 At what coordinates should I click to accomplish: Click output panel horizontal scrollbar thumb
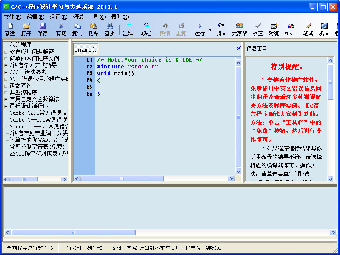pos(74,232)
